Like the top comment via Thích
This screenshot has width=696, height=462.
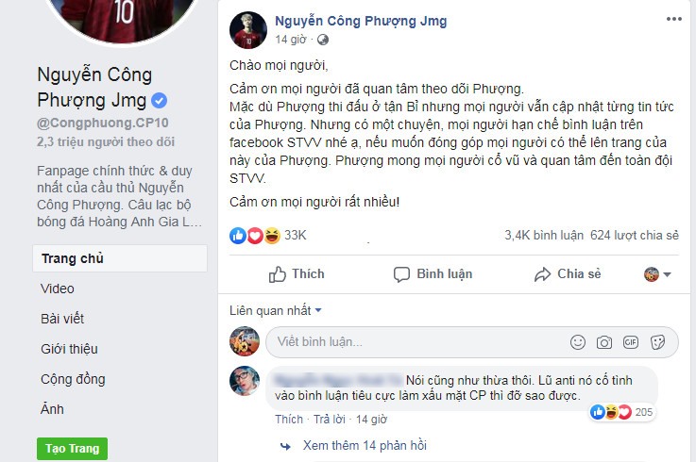click(x=289, y=419)
